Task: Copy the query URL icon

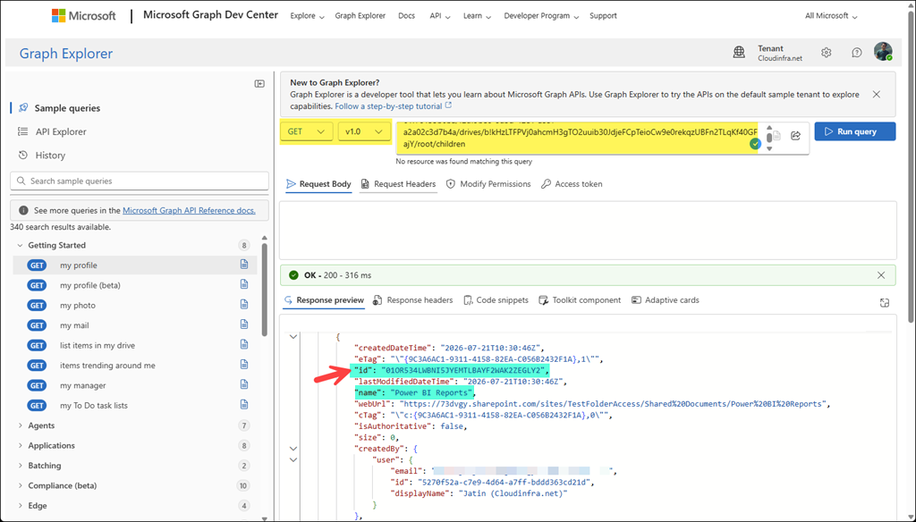Action: tap(776, 136)
